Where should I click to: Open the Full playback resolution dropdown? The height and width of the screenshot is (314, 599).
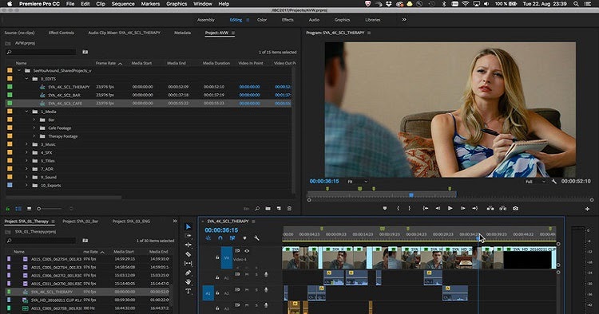coord(535,182)
